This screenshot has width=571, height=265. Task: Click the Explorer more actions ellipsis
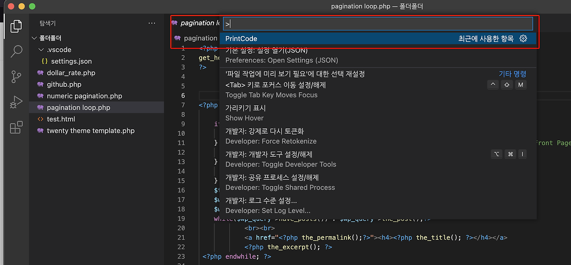click(152, 23)
